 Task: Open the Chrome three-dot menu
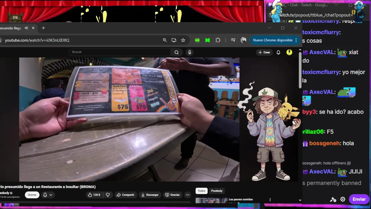click(296, 40)
